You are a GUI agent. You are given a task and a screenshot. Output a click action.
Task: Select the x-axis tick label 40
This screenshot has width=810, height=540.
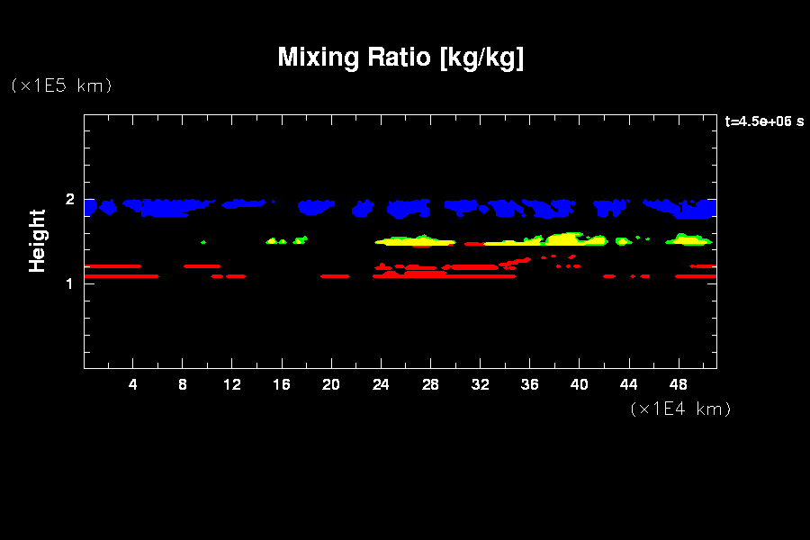click(579, 384)
